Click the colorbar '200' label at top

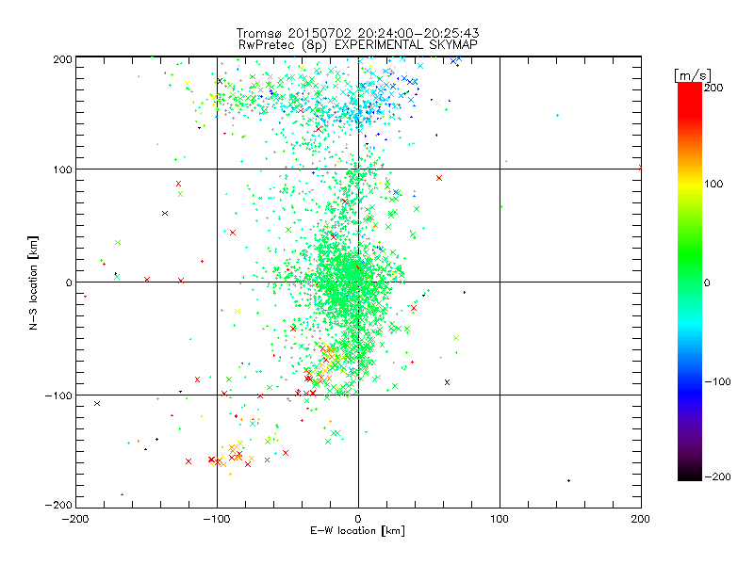click(x=713, y=88)
